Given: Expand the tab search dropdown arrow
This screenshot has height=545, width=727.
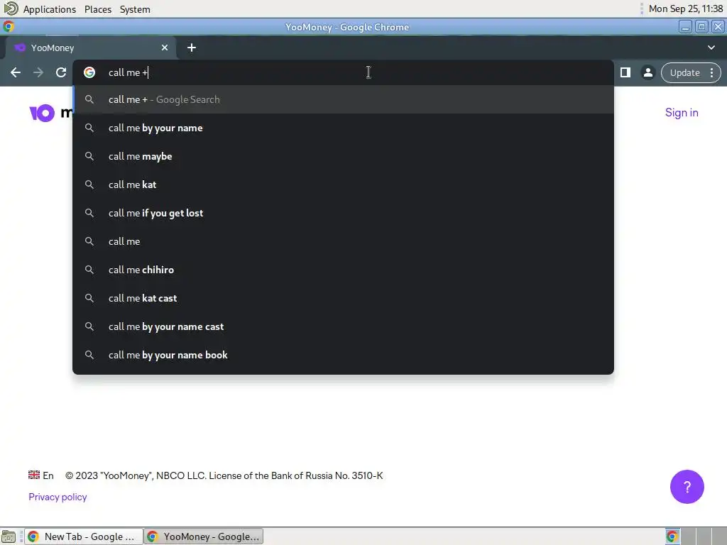Looking at the screenshot, I should pyautogui.click(x=711, y=48).
